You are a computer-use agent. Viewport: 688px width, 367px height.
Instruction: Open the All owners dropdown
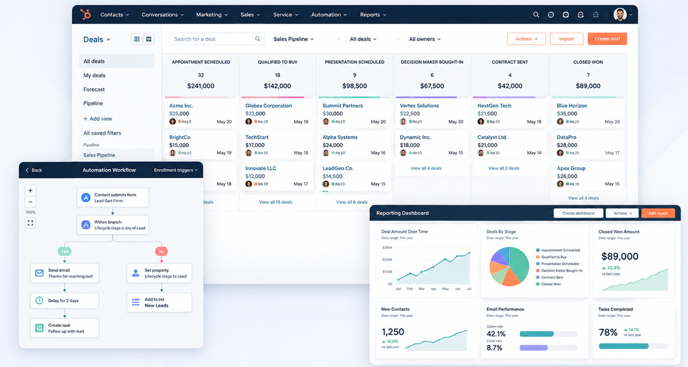pos(425,39)
